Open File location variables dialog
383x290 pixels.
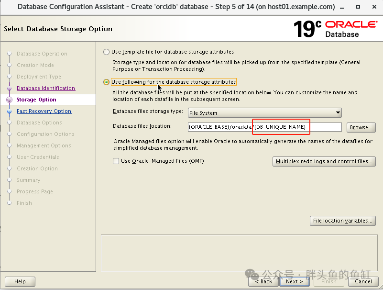tap(343, 221)
